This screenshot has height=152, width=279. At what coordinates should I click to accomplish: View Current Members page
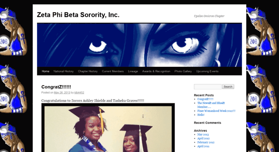click(x=113, y=71)
